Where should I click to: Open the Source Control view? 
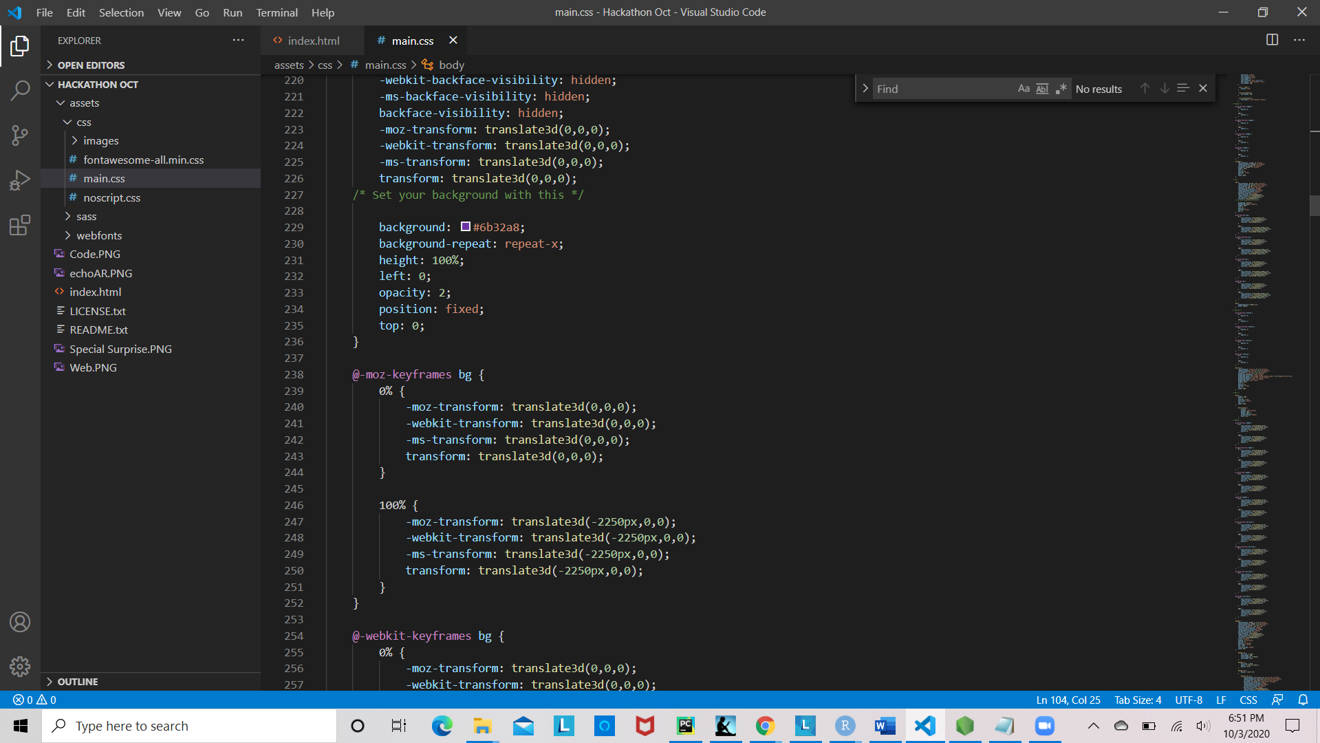pos(20,136)
